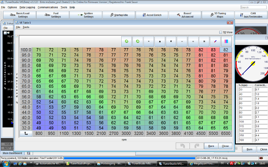This screenshot has width=268, height=167.
Task: Open the Data Logging menu
Action: tap(27, 7)
